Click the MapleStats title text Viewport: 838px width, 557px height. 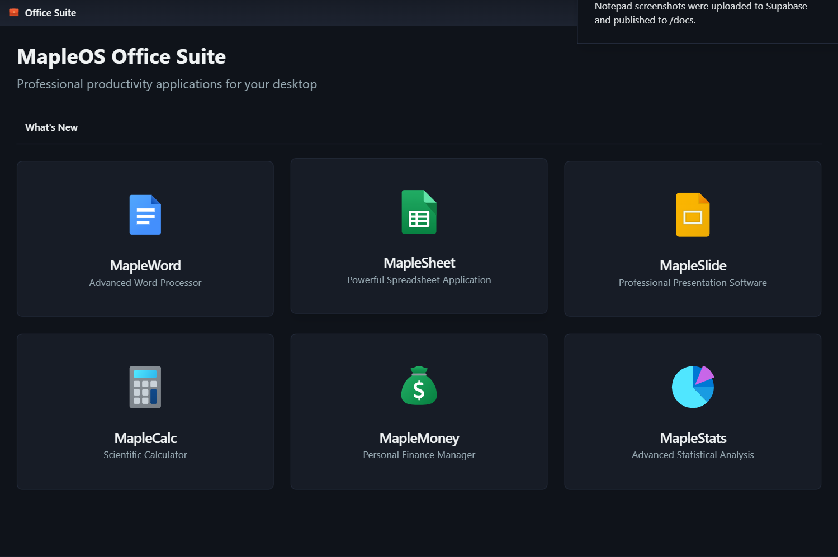[x=693, y=438]
